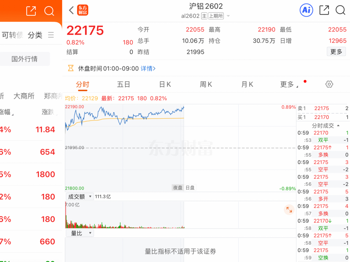Screen dimensions: 350x262
Task: Sort by 涨幅 column header
Action: click(x=6, y=112)
